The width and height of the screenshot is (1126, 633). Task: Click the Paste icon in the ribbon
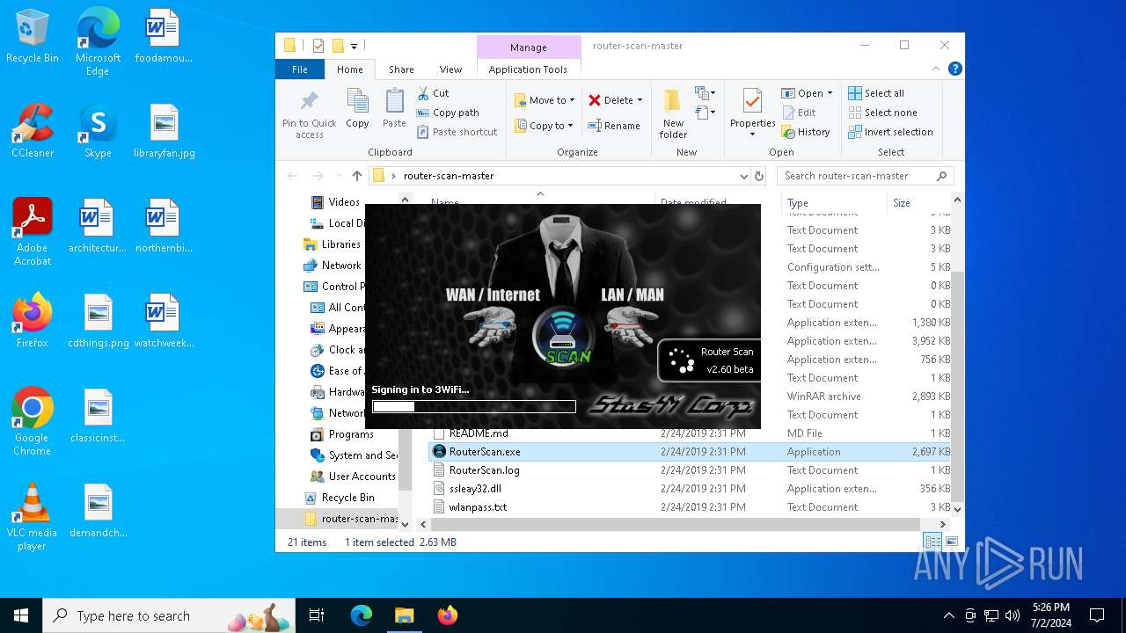point(394,109)
